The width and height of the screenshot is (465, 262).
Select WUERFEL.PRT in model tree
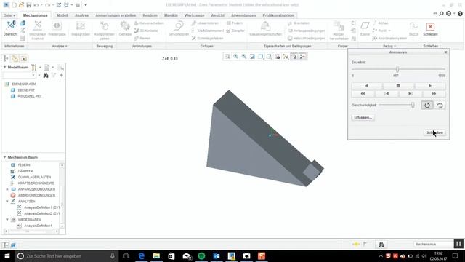coord(30,96)
